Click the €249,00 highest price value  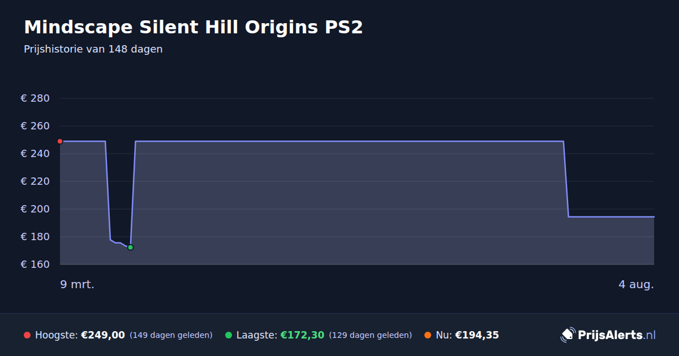point(103,335)
